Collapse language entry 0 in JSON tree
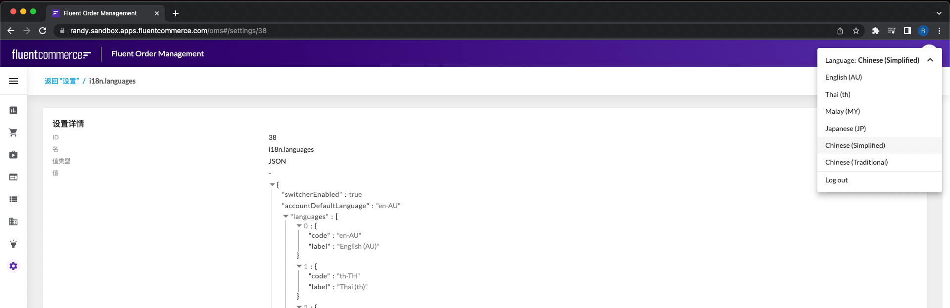The width and height of the screenshot is (950, 308). pos(299,226)
